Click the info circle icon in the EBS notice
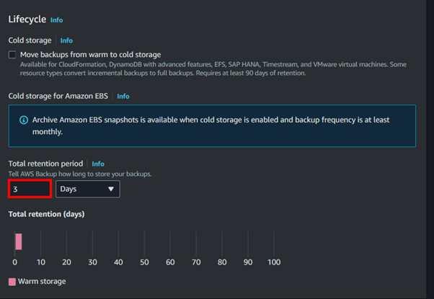 24,120
